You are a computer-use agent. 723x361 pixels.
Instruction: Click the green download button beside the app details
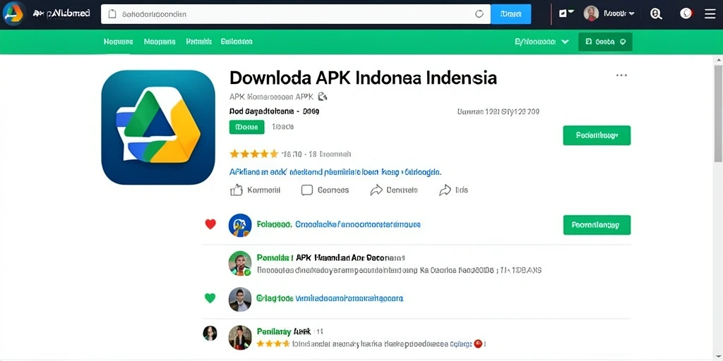597,135
